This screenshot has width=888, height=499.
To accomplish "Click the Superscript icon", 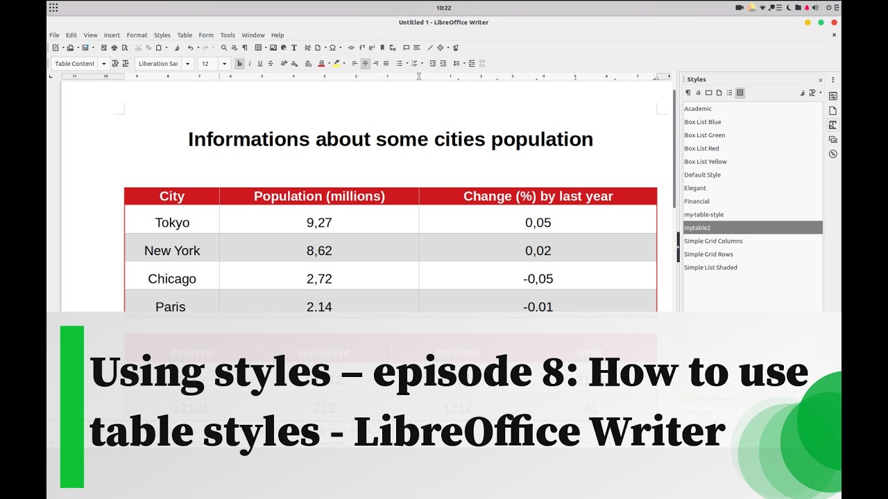I will 284,64.
